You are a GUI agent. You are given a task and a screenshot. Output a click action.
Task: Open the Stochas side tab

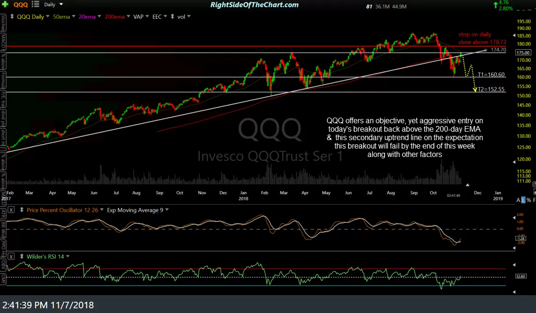tap(3, 23)
